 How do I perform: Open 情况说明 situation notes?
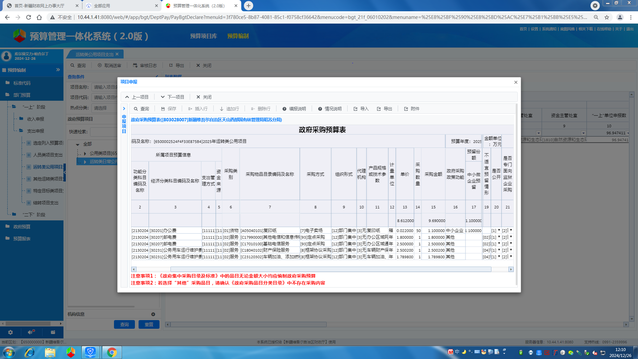pos(330,109)
